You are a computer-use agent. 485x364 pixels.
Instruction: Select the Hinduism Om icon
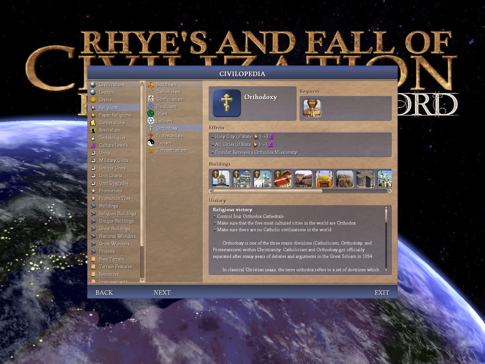(151, 106)
